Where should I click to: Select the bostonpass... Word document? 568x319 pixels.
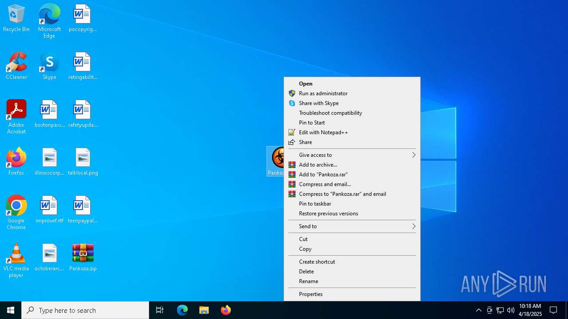49,114
